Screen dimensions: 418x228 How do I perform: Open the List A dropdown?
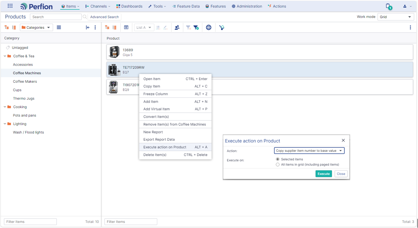point(144,27)
